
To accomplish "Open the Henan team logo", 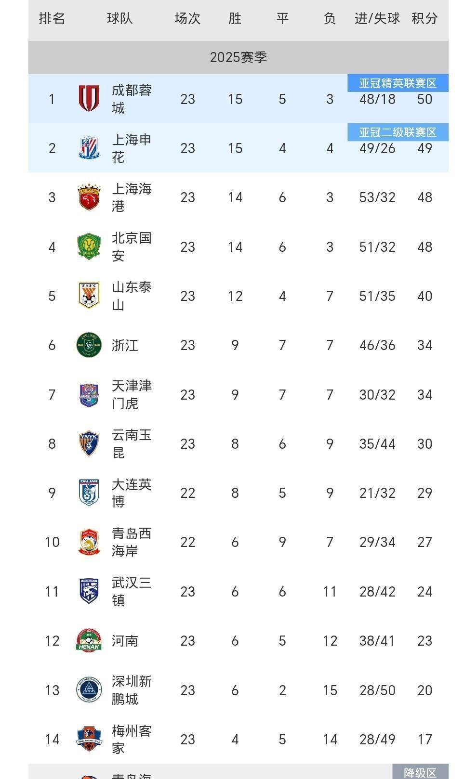I will [89, 640].
